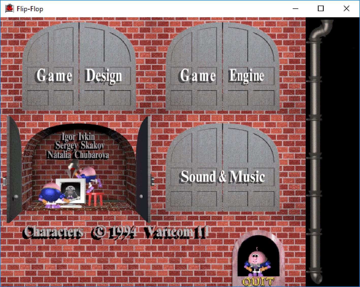Click the Flip-Flop app icon in title bar
The image size is (360, 287).
[x=9, y=9]
